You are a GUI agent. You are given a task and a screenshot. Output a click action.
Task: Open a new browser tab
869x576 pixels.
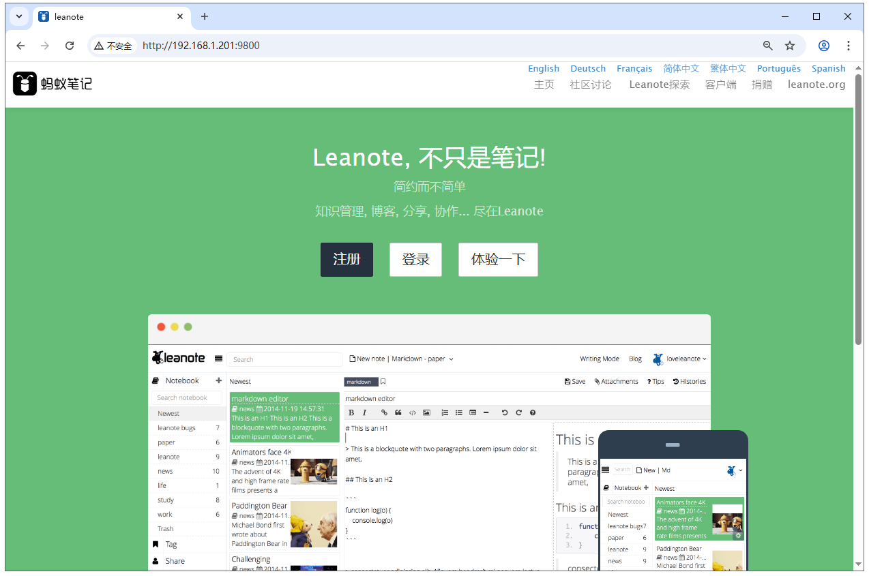(205, 16)
